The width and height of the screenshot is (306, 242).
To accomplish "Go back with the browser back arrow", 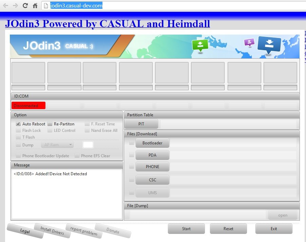I will pos(6,6).
